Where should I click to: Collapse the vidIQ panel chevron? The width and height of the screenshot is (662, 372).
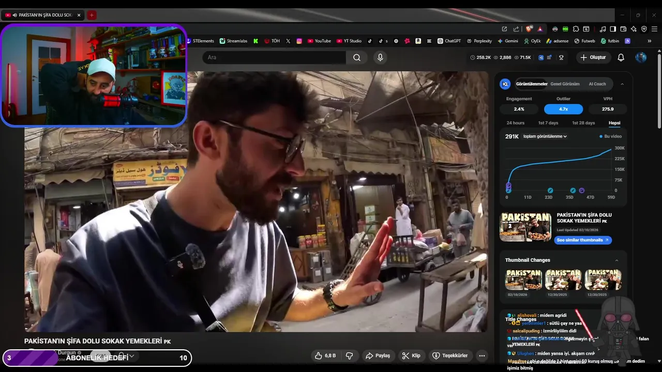[x=622, y=84]
